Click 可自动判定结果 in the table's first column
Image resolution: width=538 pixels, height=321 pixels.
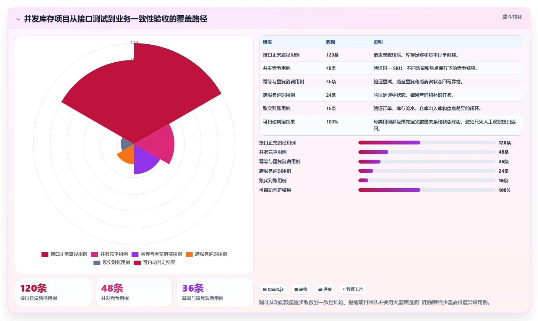tap(279, 122)
